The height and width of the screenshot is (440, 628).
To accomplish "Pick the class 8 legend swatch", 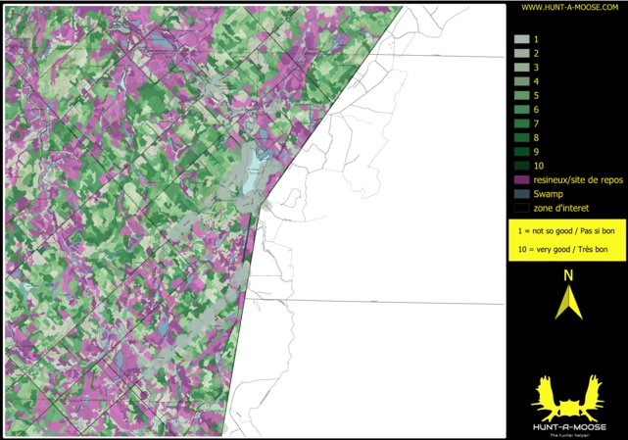I will point(522,137).
